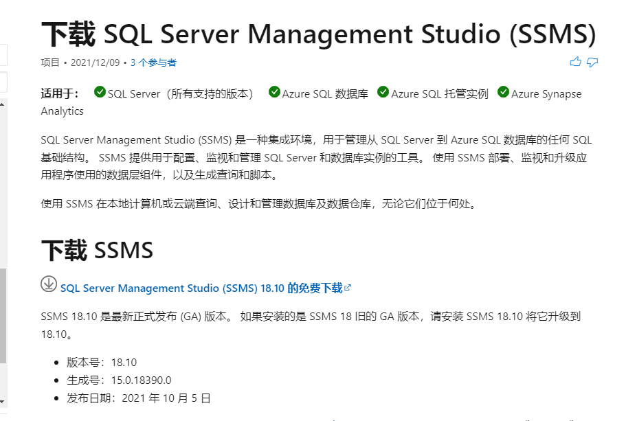Viewport: 626px width, 421px height.
Task: Open the 3 个参与者 contributors link
Action: tap(153, 62)
